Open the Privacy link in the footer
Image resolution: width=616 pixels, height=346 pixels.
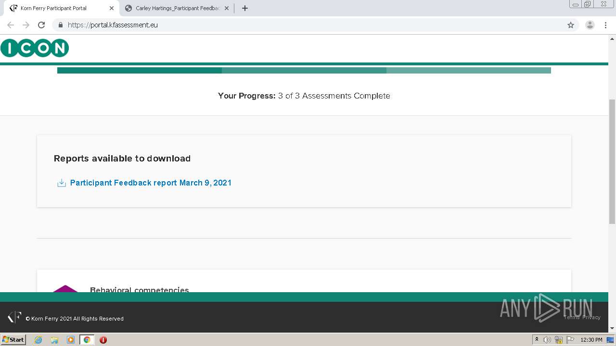pos(591,317)
